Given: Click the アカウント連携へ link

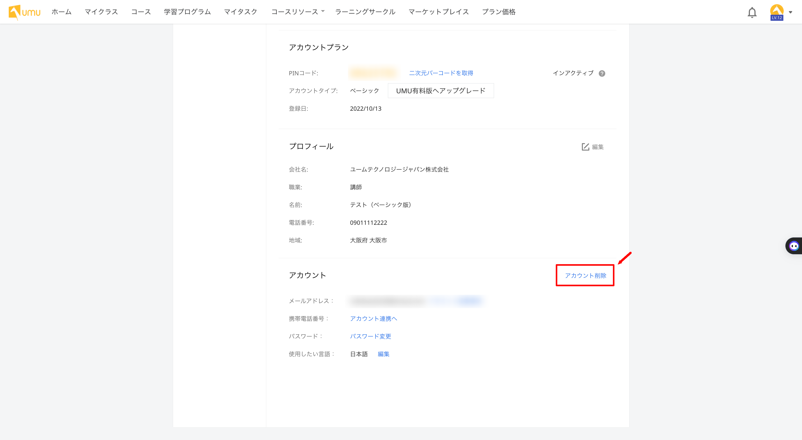Looking at the screenshot, I should click(x=373, y=319).
